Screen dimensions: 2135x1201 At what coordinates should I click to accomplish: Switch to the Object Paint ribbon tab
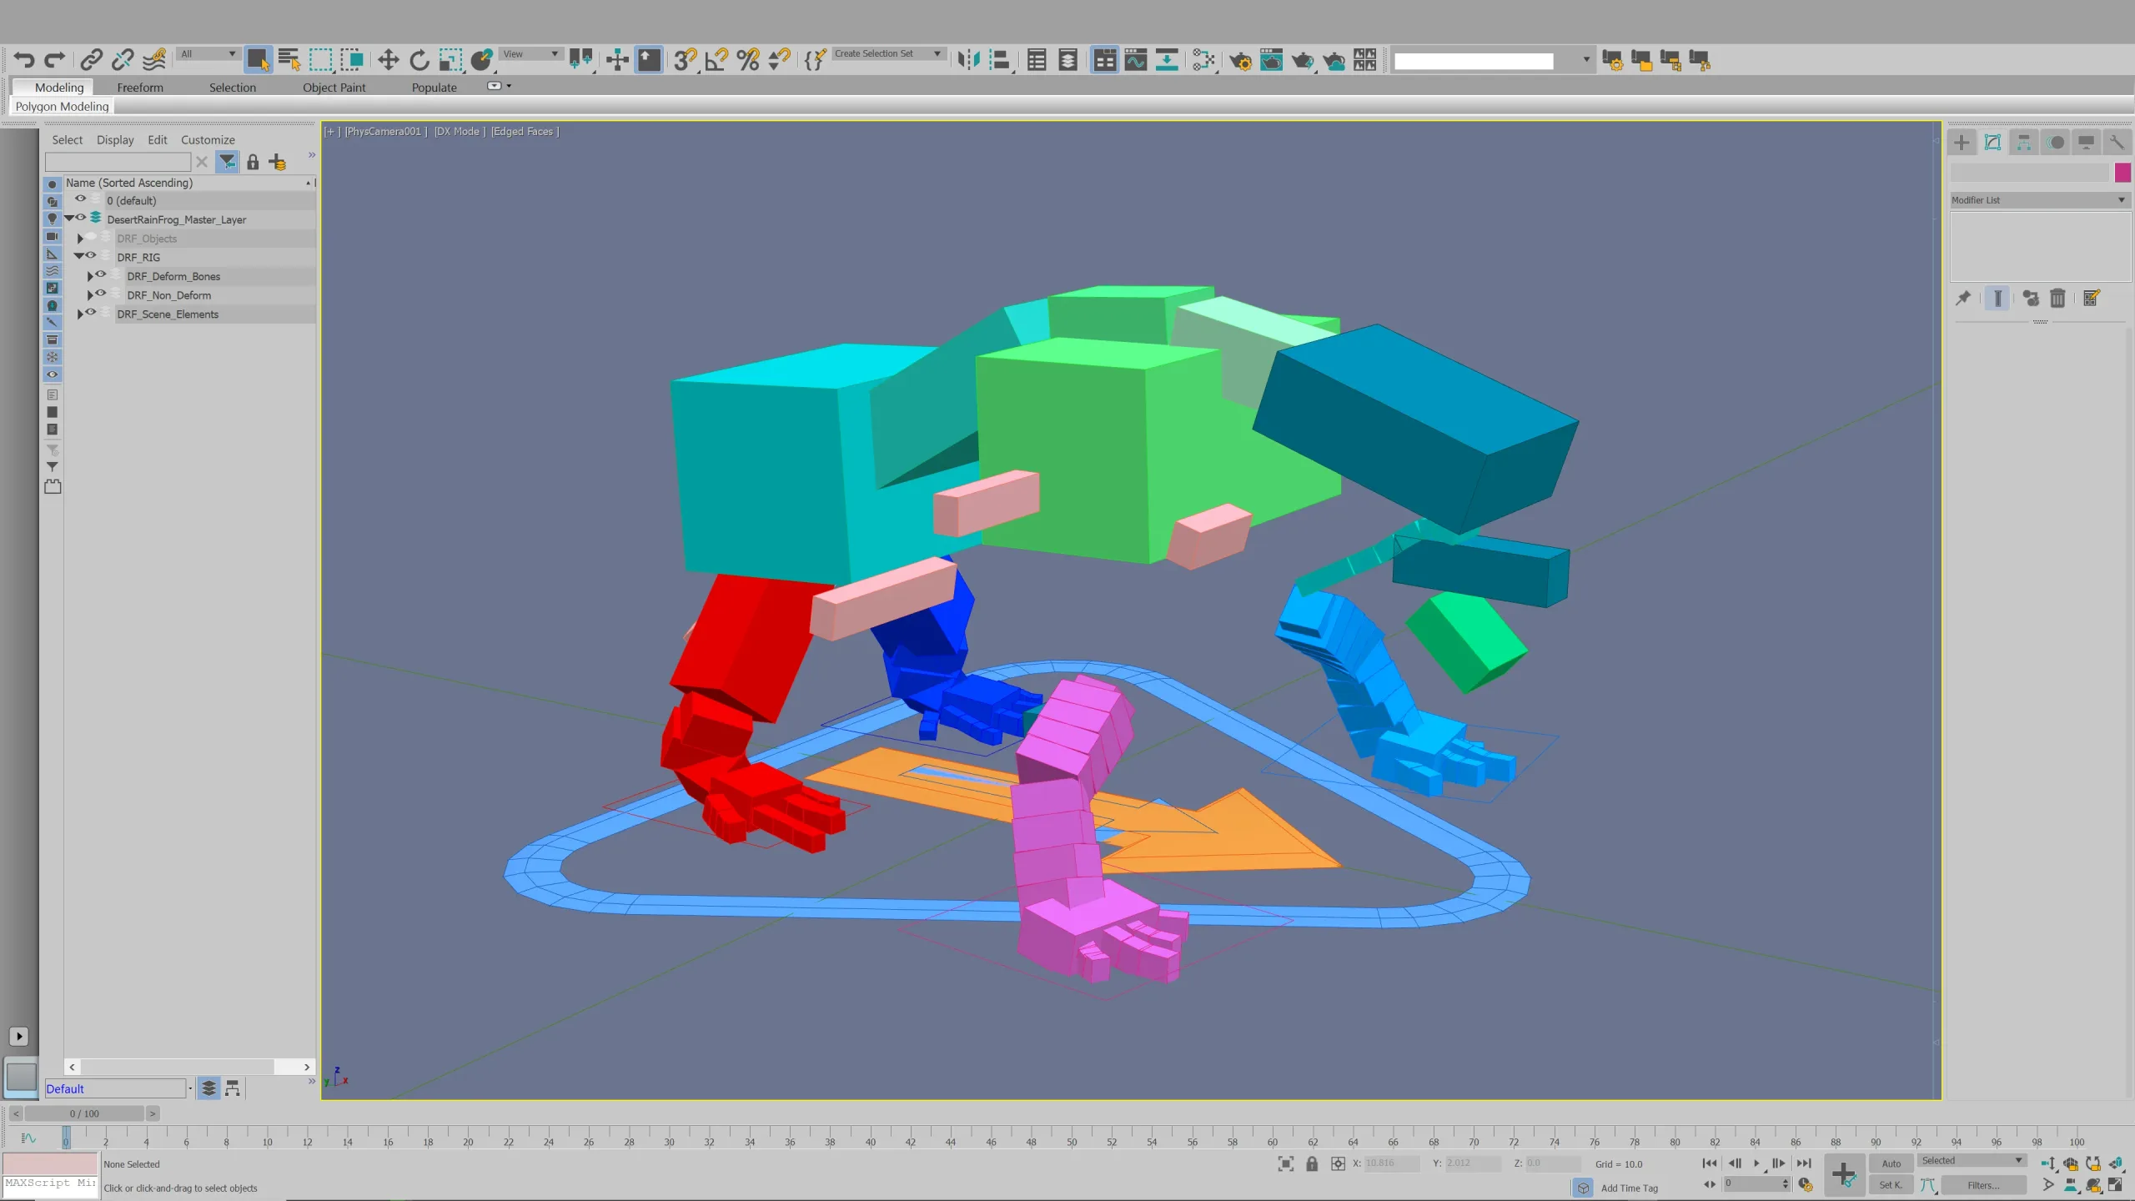(334, 88)
